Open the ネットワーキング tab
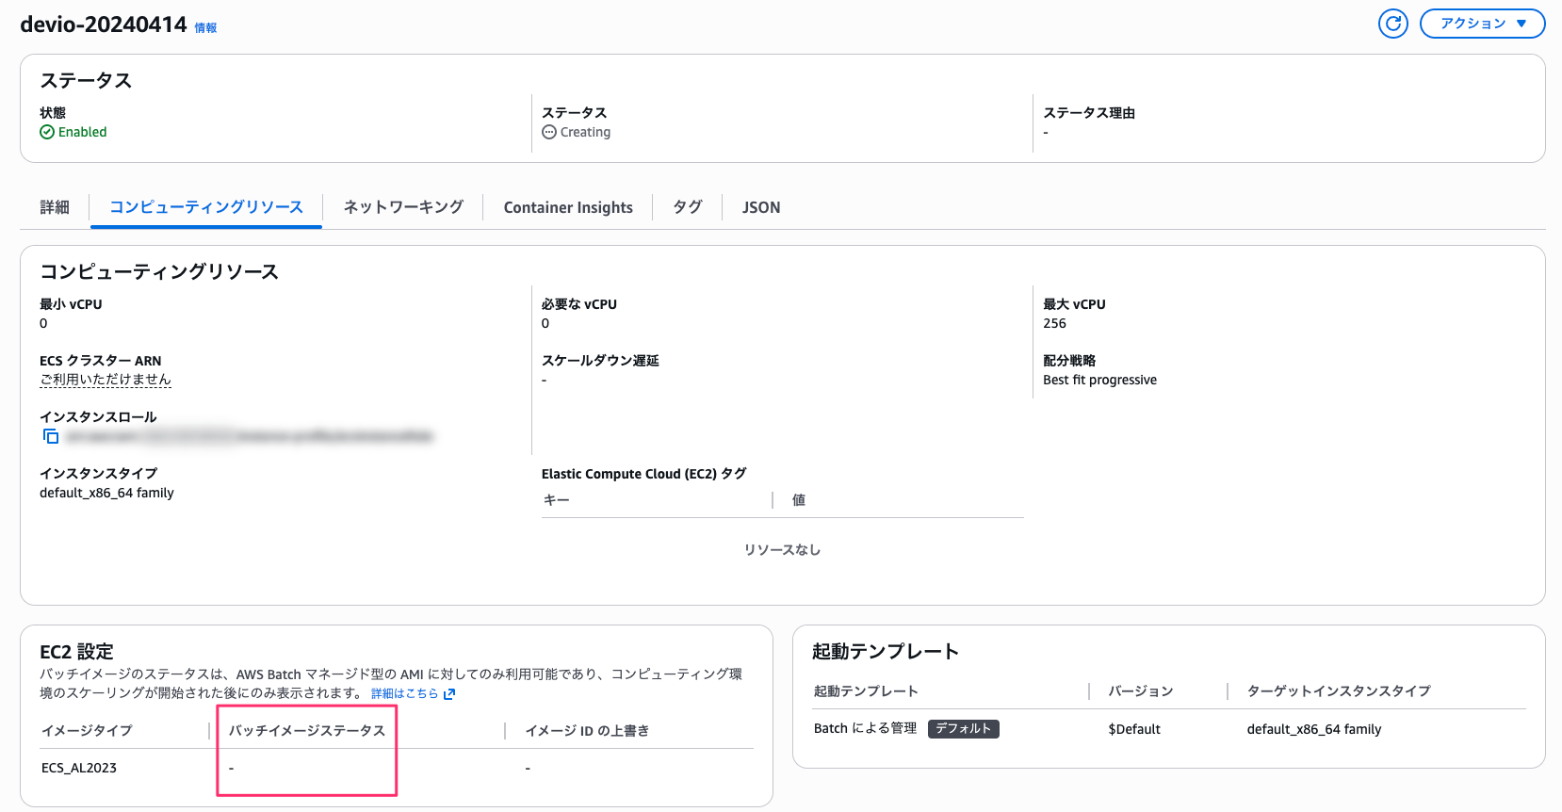Viewport: 1562px width, 812px height. pyautogui.click(x=403, y=207)
